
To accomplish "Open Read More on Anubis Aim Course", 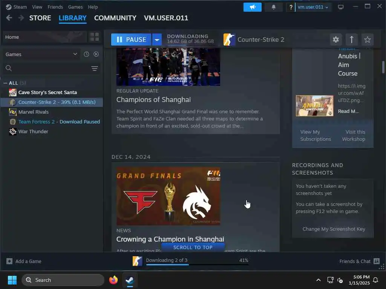I will click(348, 111).
